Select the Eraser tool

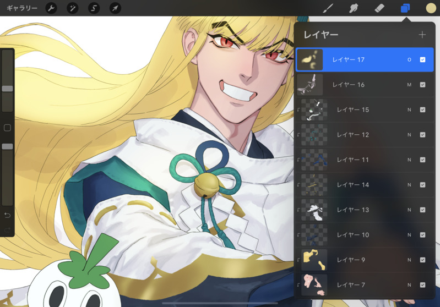tap(379, 8)
